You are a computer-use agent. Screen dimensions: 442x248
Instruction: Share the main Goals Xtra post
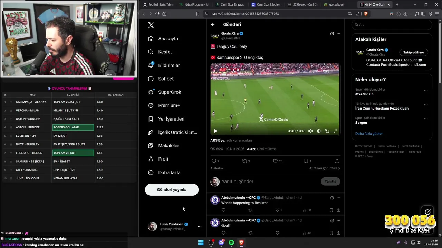[x=337, y=161]
